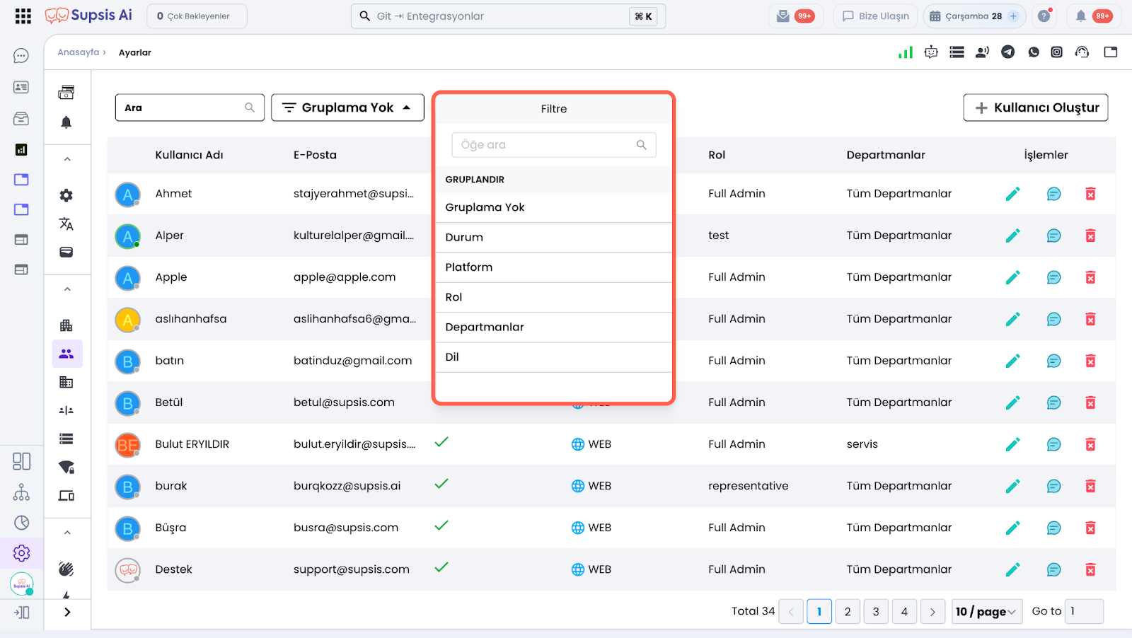Delete user Alper with trash icon

[1090, 236]
